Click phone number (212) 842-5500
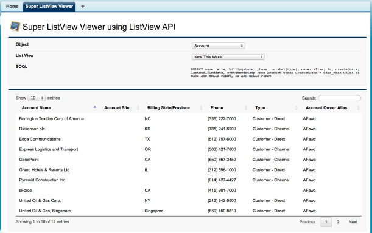 tap(222, 201)
